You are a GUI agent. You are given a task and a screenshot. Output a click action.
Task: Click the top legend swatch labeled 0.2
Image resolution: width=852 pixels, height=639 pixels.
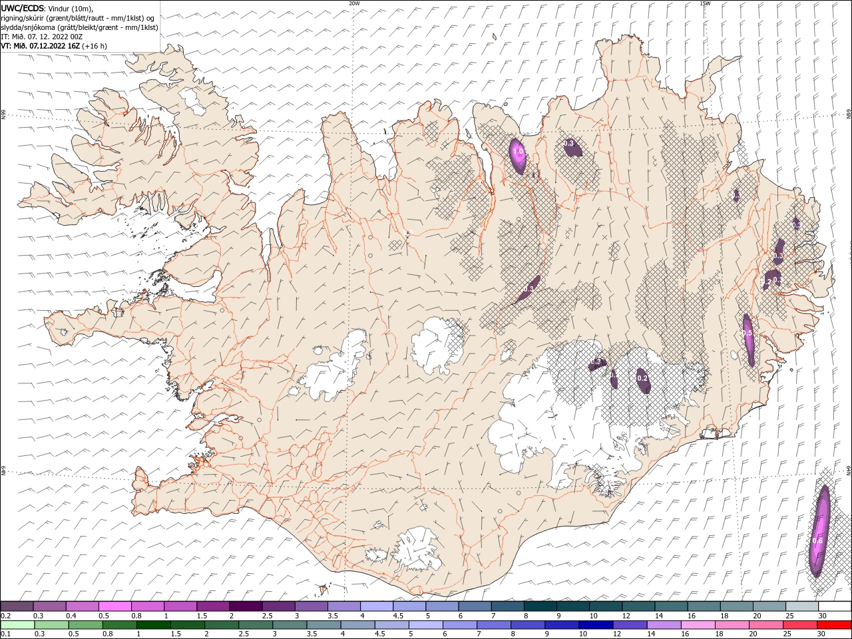17,606
